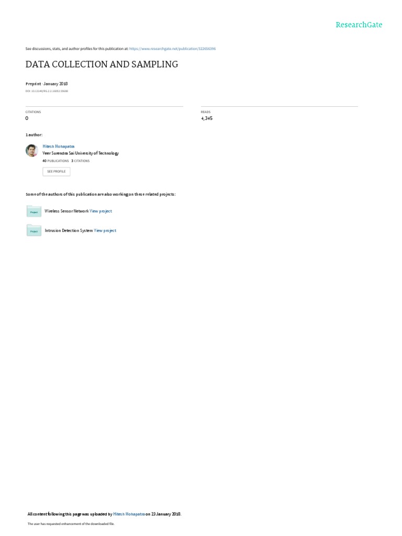Click Hitesh Mohapatra link in the upload footer

pos(129,514)
